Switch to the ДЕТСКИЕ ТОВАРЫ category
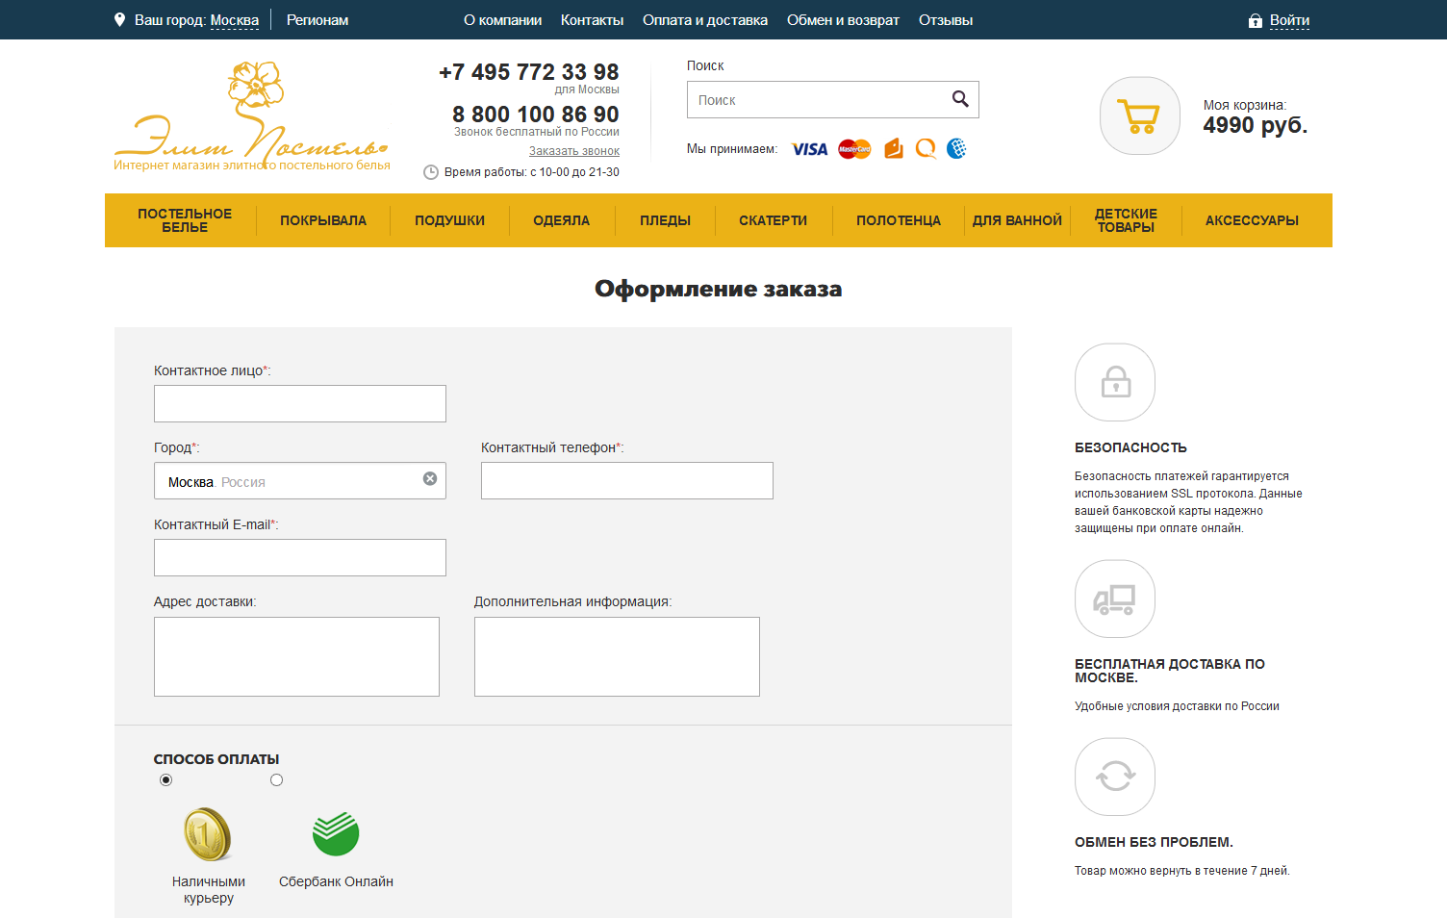1447x918 pixels. click(x=1126, y=220)
